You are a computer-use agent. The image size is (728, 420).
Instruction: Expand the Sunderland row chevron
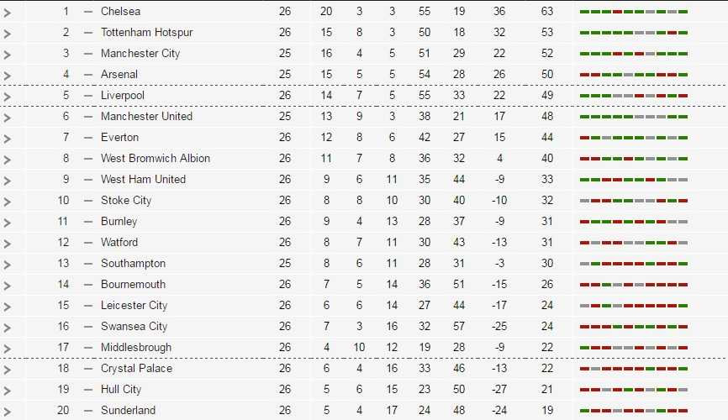tap(8, 412)
